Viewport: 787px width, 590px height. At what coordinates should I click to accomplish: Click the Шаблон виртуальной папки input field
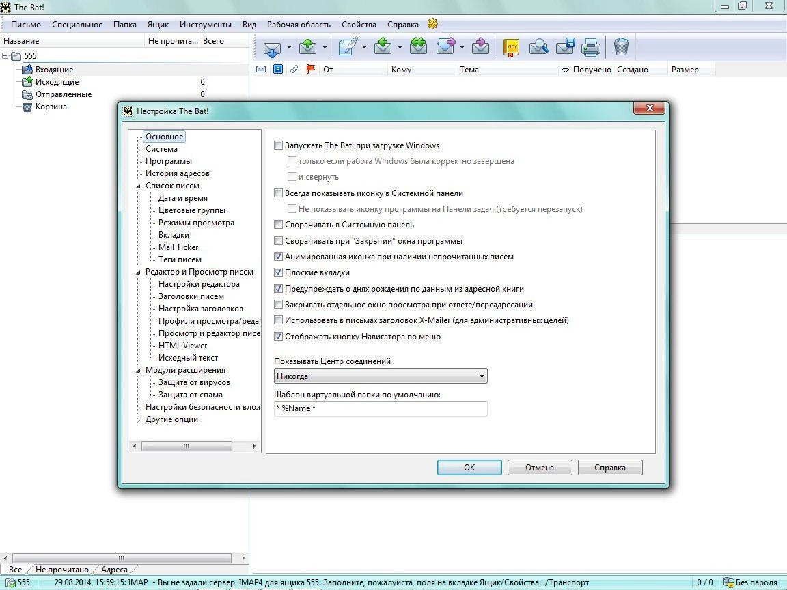381,408
